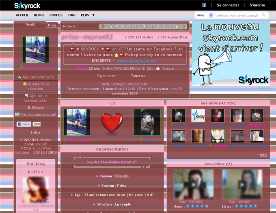Click Fais tourner ce profil text
Image resolution: width=276 pixels, height=213 pixels.
point(39,115)
